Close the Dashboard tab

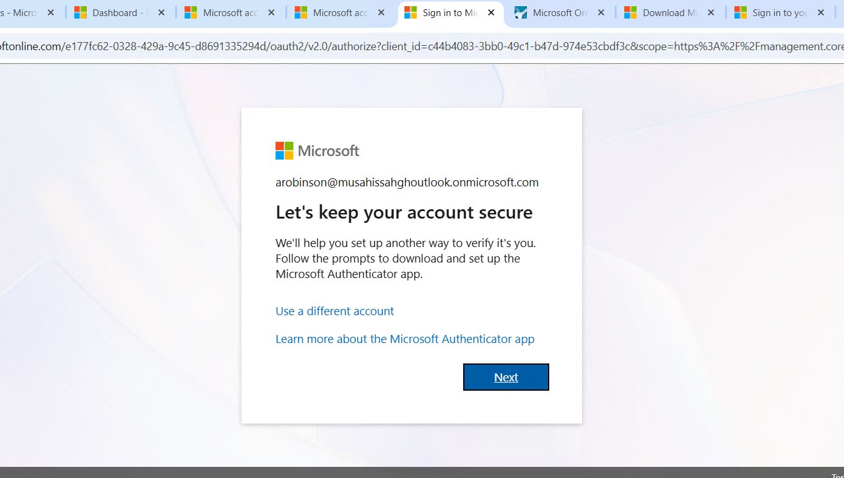(161, 12)
